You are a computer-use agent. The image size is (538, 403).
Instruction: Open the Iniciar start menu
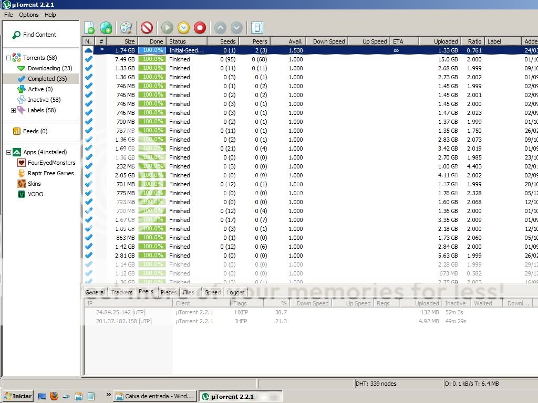pyautogui.click(x=18, y=396)
